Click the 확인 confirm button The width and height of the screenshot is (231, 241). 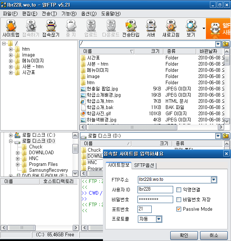click(x=184, y=235)
